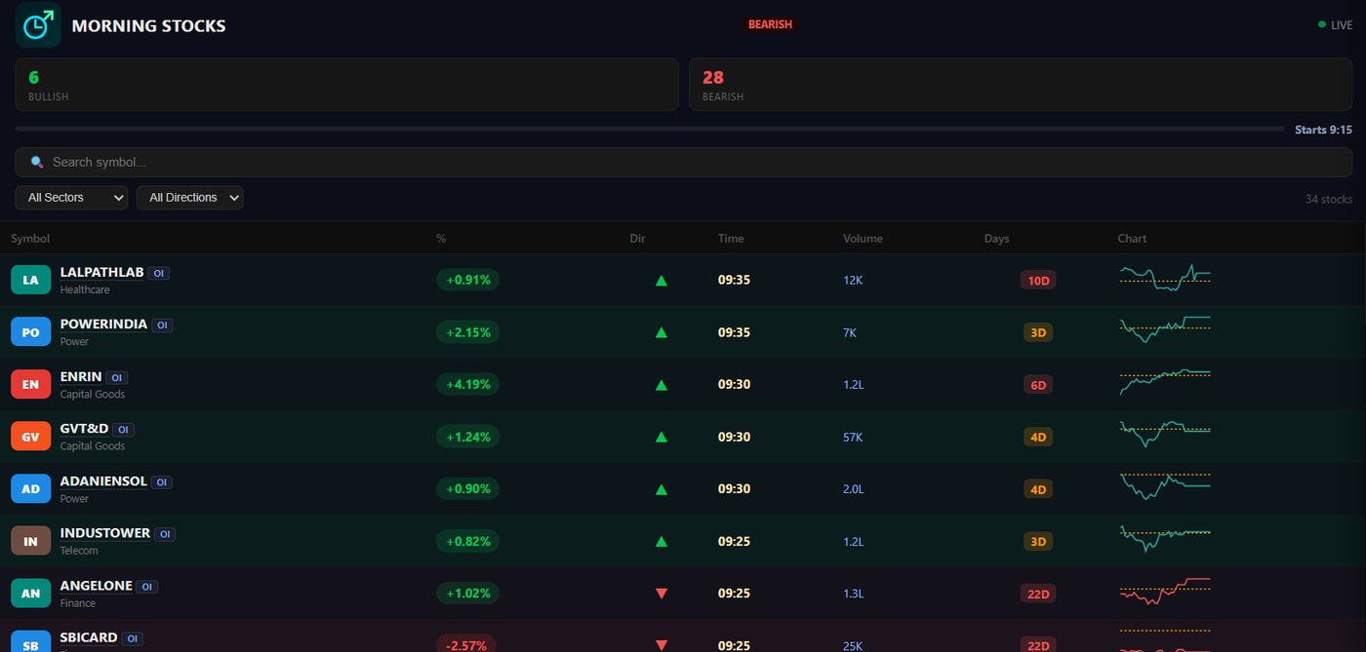Image resolution: width=1366 pixels, height=652 pixels.
Task: Open the All Sectors dropdown
Action: (71, 198)
